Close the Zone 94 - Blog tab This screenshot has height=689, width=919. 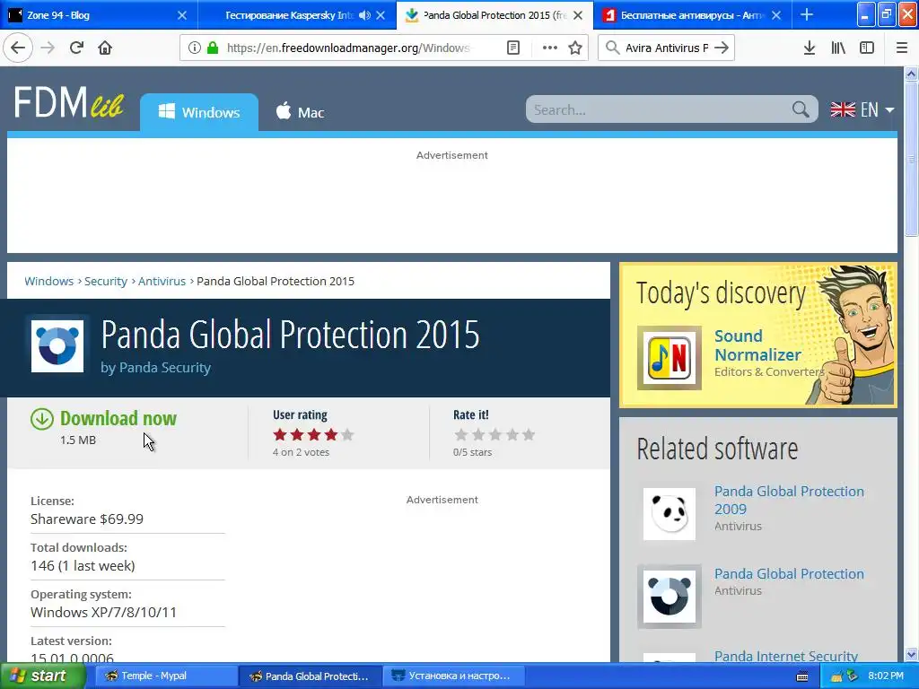182,15
